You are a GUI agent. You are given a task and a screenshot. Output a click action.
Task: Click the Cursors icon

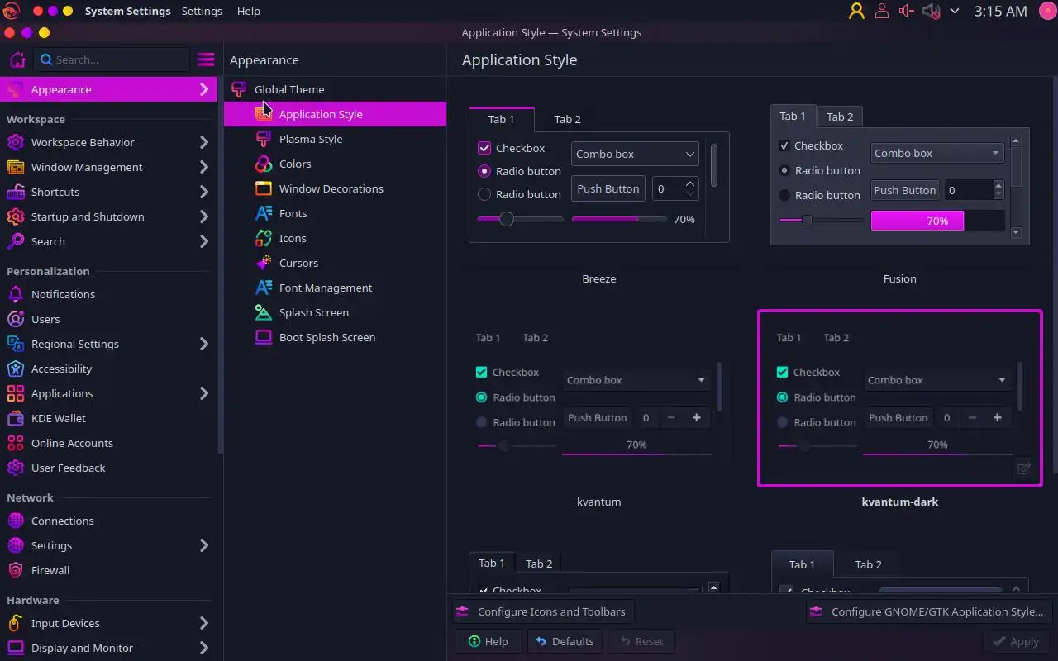(264, 263)
